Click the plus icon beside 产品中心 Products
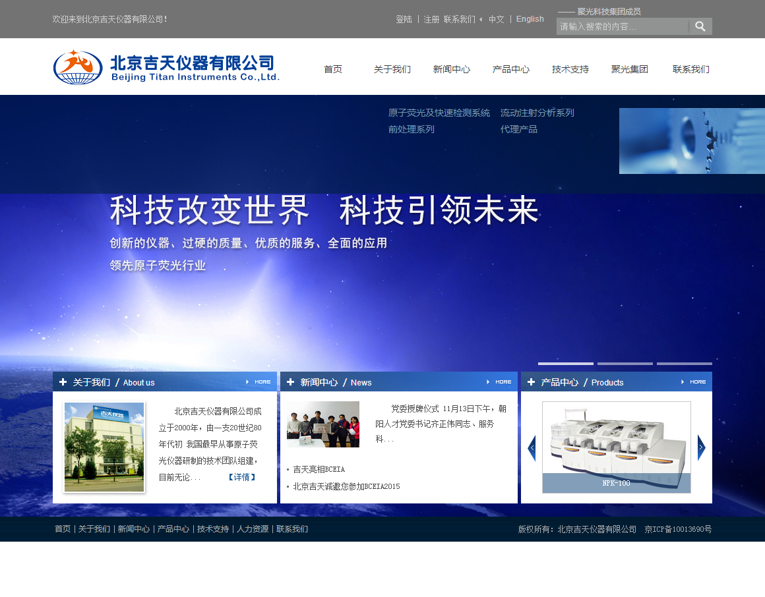This screenshot has height=597, width=765. pos(532,382)
